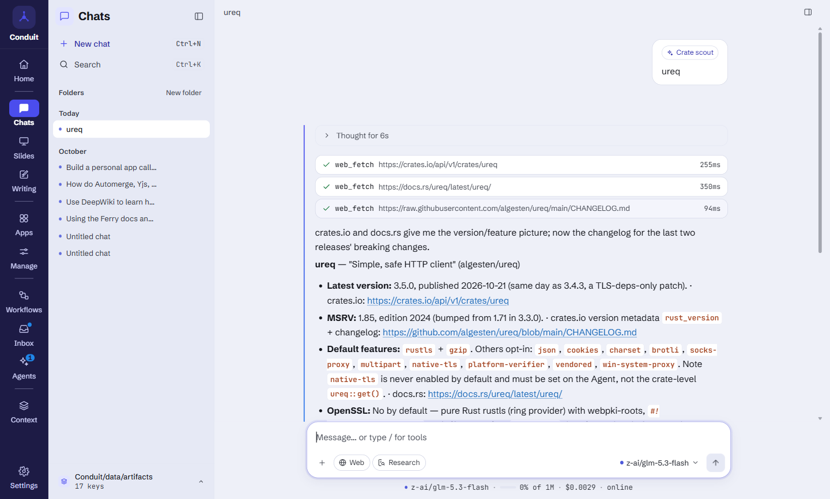Image resolution: width=830 pixels, height=499 pixels.
Task: Go to Home in sidebar
Action: coord(24,71)
